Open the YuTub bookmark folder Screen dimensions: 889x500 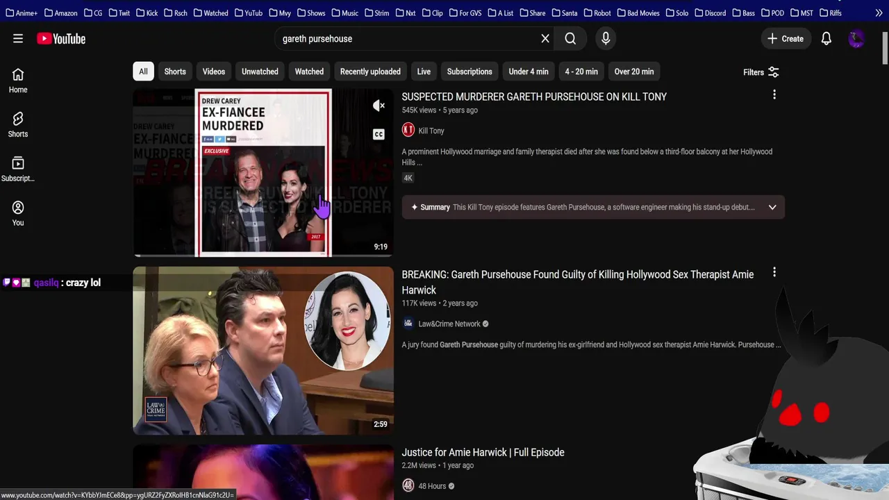click(x=249, y=12)
